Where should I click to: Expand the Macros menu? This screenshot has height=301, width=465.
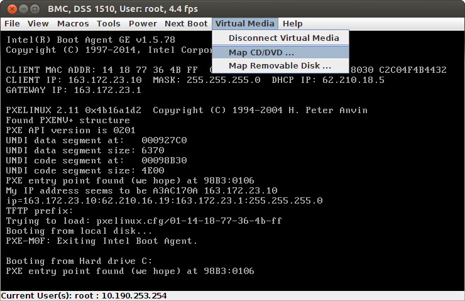[73, 24]
